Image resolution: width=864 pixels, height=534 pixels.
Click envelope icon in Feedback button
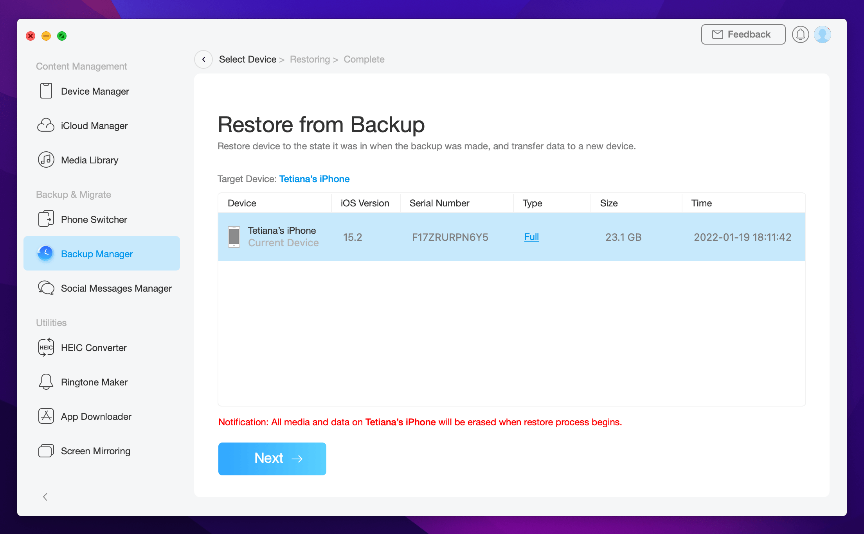717,34
